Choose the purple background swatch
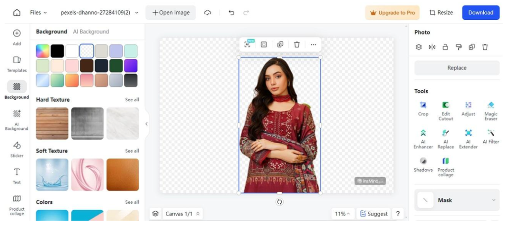 click(x=131, y=66)
